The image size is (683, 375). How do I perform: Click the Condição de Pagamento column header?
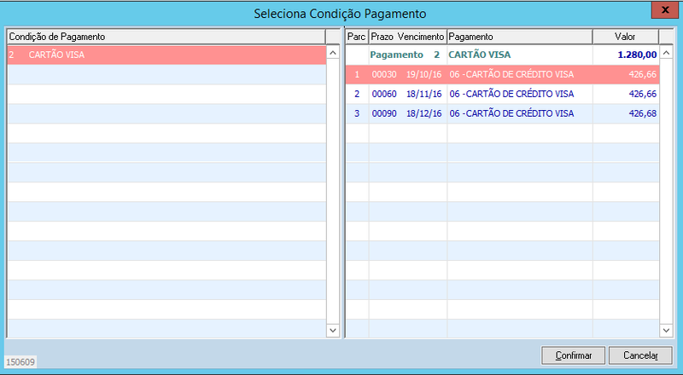[x=166, y=37]
